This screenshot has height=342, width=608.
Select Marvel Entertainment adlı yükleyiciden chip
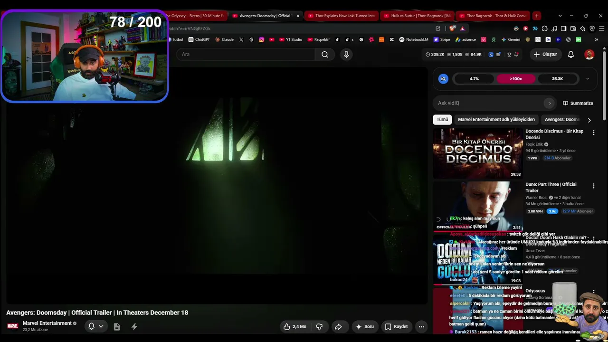point(496,120)
